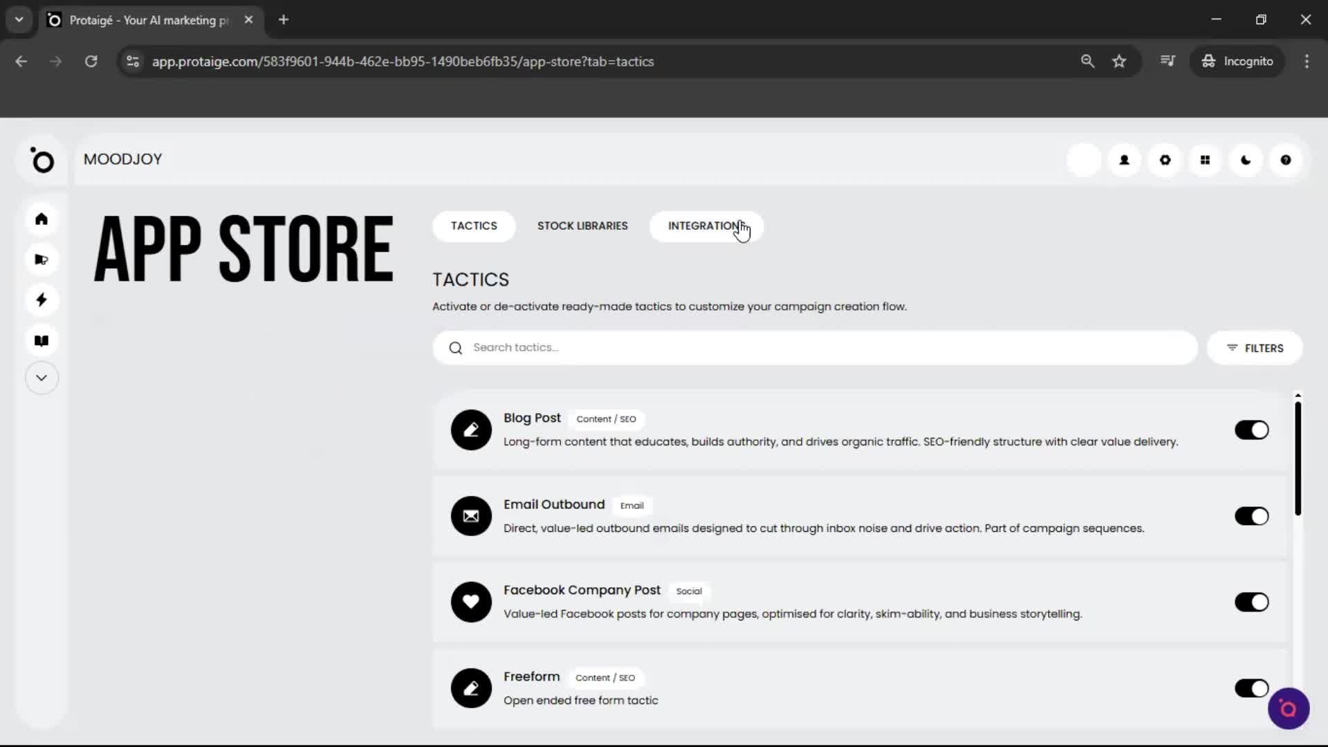Open help via the question mark icon

coord(1285,160)
